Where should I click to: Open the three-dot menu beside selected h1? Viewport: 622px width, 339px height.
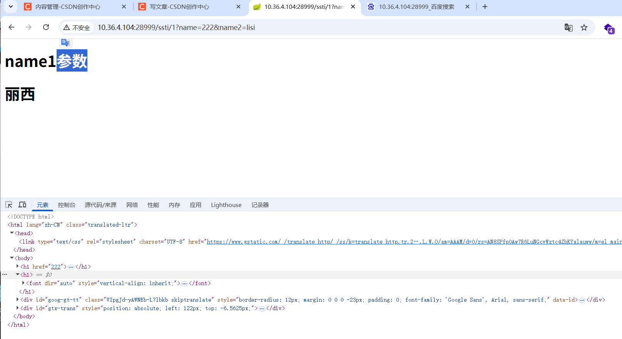click(x=5, y=274)
